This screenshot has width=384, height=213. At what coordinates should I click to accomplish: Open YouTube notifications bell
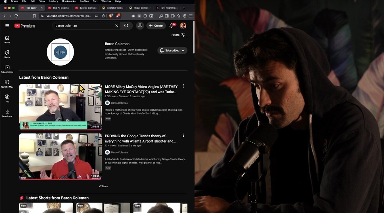pos(172,26)
